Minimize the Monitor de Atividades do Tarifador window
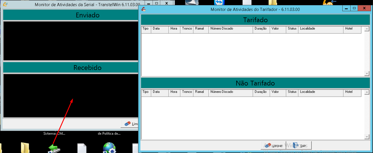 346,9
